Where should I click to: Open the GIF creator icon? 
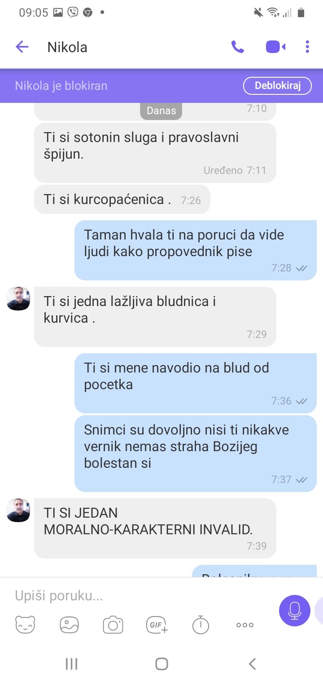pyautogui.click(x=157, y=625)
